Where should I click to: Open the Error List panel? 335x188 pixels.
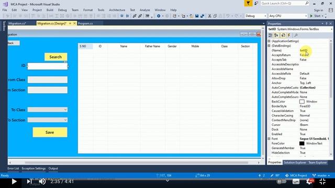(x=13, y=168)
